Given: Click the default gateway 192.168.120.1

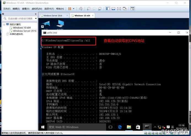Looking at the screenshot, I should tap(109, 115).
